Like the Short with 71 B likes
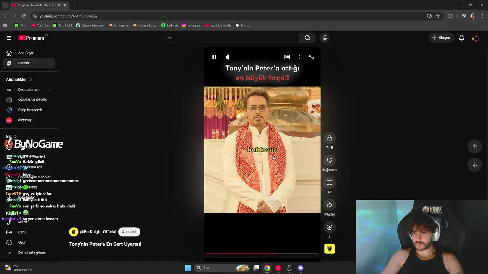The width and height of the screenshot is (488, 274). 330,138
